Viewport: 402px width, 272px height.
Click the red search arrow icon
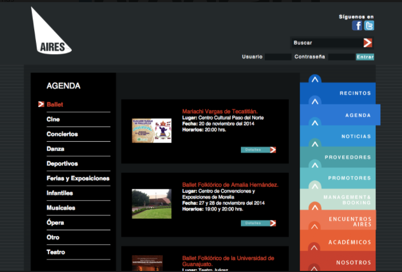point(368,43)
